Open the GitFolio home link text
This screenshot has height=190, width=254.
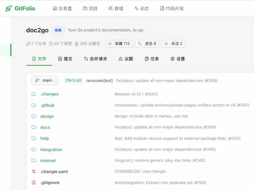(x=25, y=8)
